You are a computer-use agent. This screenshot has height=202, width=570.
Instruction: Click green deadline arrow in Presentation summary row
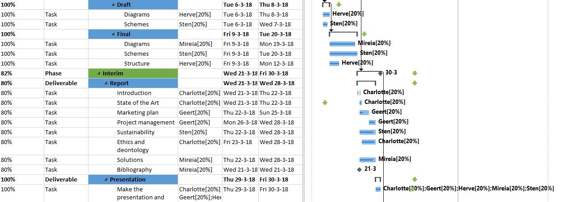click(x=415, y=179)
